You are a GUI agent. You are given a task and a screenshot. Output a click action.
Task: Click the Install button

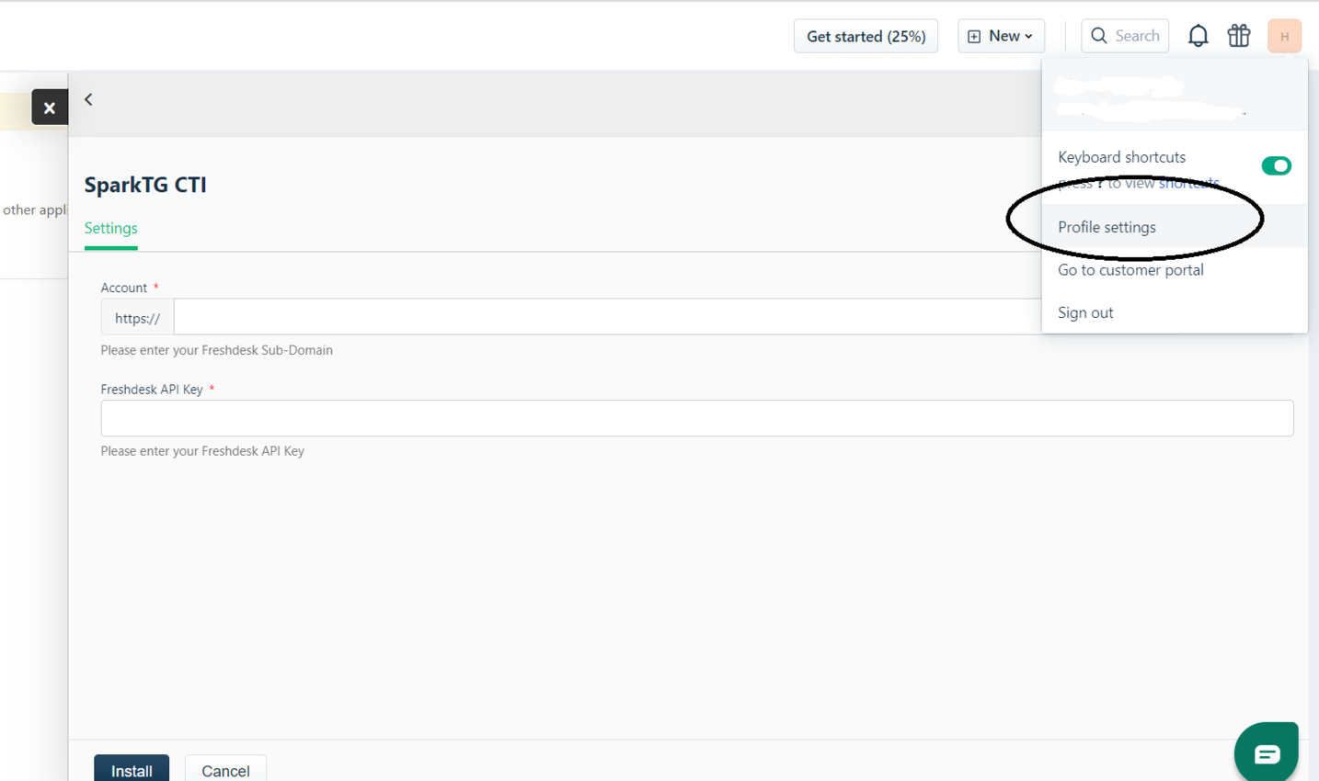coord(131,770)
